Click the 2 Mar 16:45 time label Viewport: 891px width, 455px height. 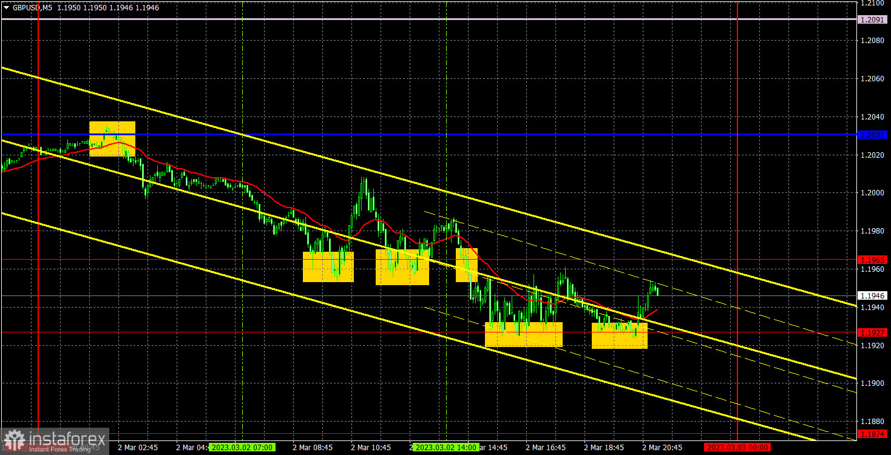[x=546, y=448]
